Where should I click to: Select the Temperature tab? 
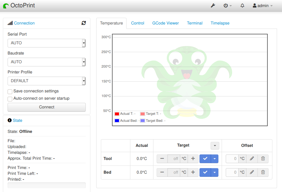111,23
